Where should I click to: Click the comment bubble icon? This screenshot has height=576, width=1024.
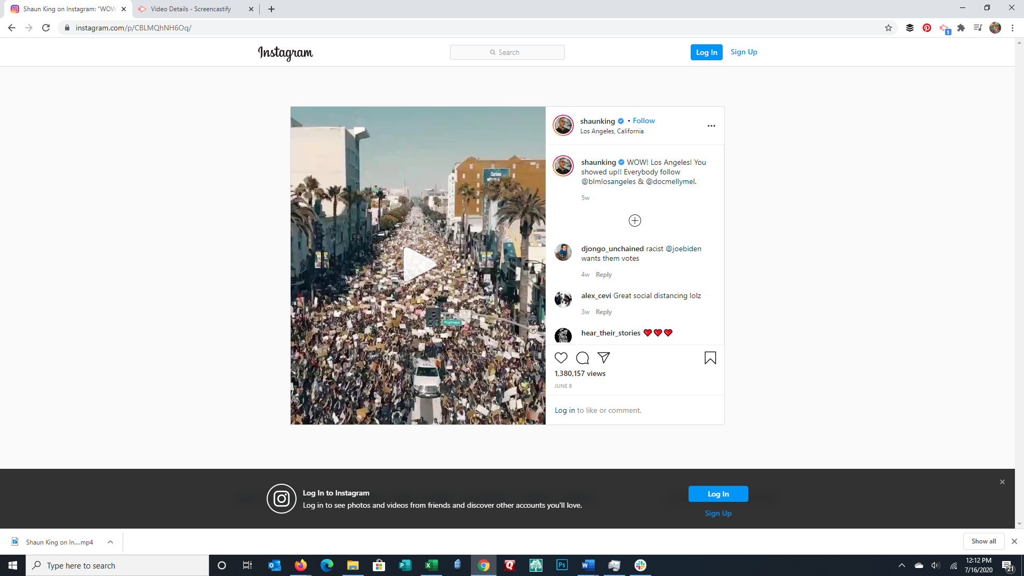click(582, 358)
